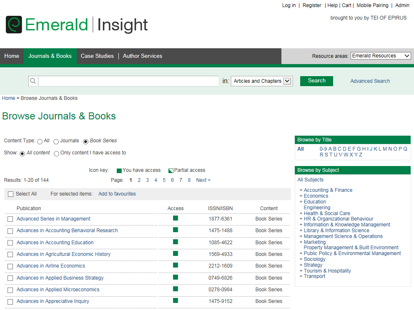Open the 'Articles and Chapters' search scope dropdown
The height and width of the screenshot is (310, 414).
point(262,81)
